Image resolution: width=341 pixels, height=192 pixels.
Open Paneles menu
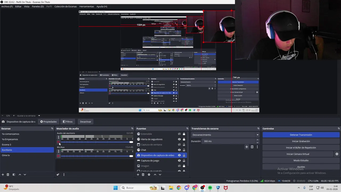[x=38, y=6]
